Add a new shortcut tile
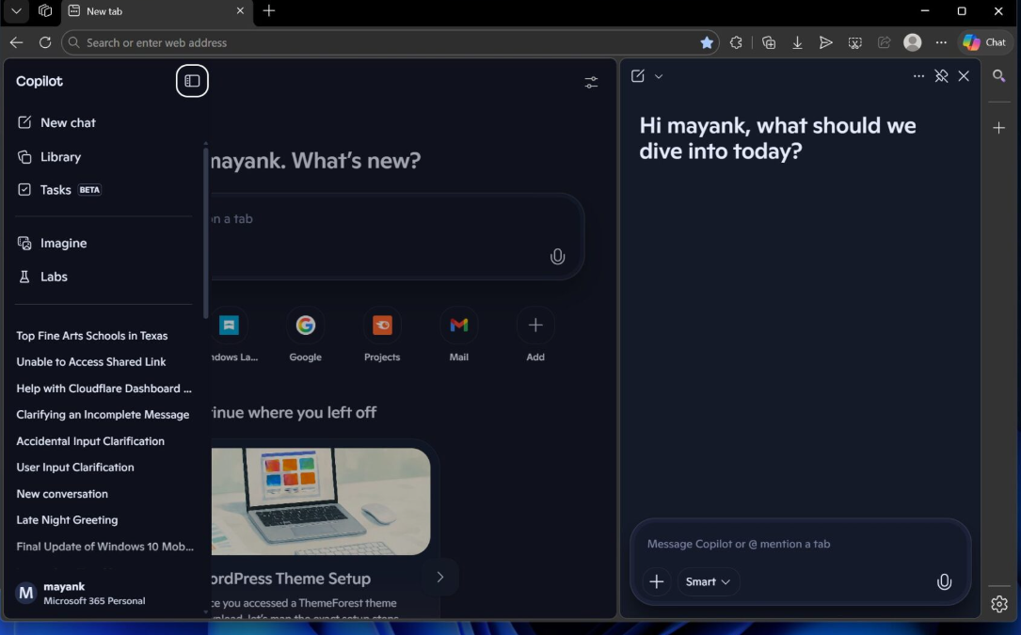The height and width of the screenshot is (635, 1021). point(535,334)
